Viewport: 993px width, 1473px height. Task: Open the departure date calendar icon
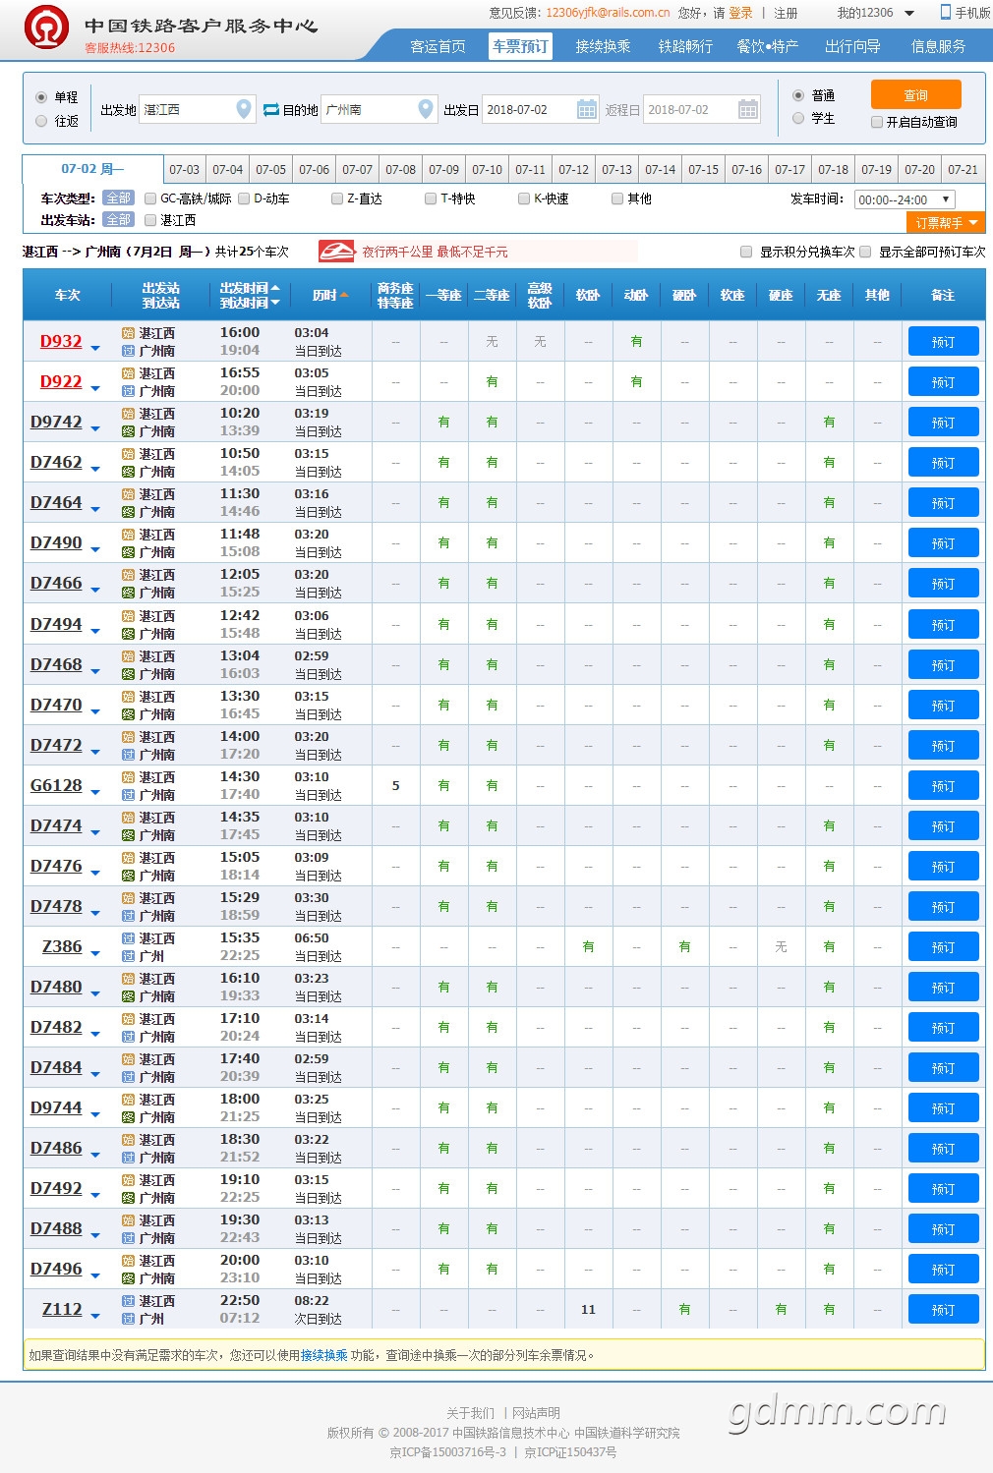point(587,109)
